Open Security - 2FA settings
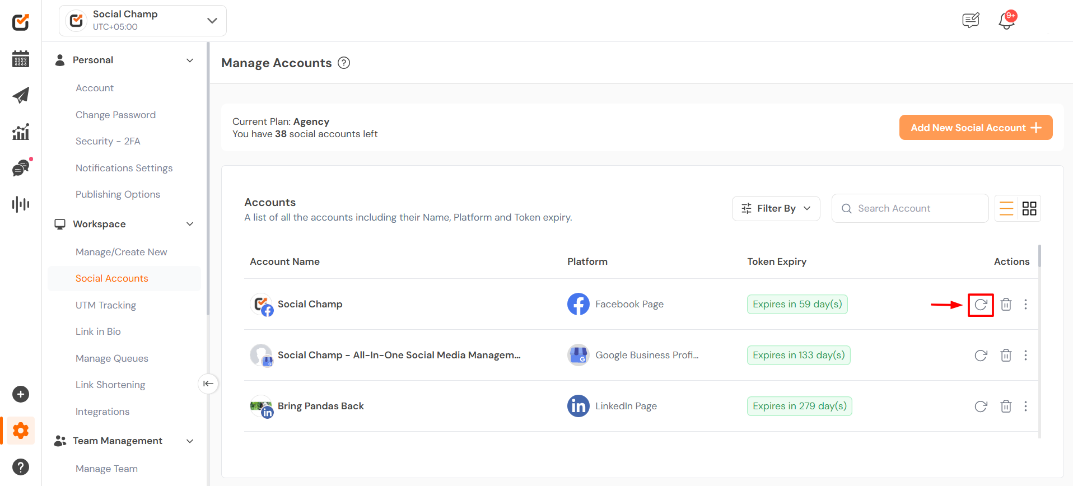1073x486 pixels. 108,141
